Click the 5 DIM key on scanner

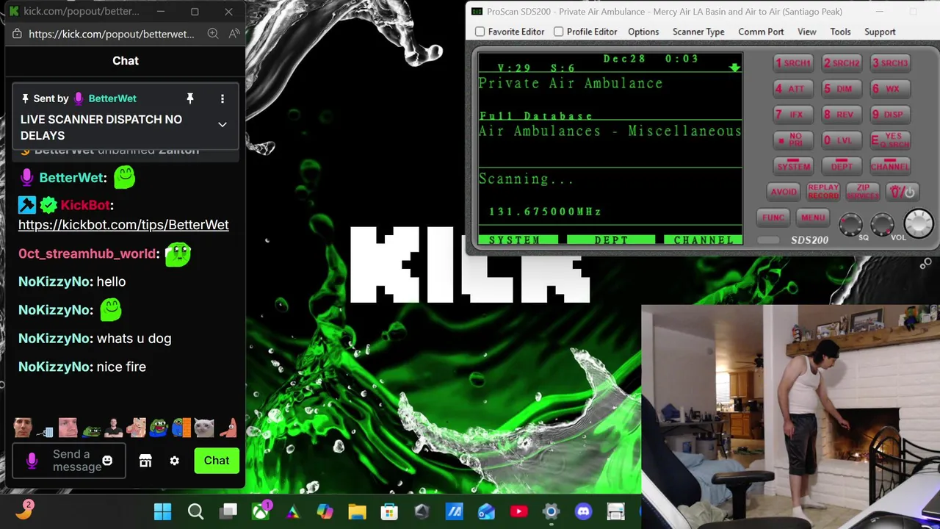pyautogui.click(x=842, y=89)
